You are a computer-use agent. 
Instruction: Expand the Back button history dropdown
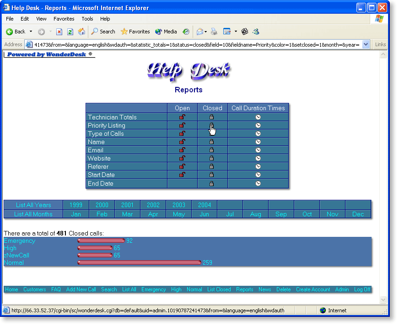[x=31, y=32]
